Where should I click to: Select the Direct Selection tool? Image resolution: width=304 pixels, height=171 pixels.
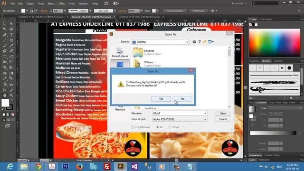point(11,23)
